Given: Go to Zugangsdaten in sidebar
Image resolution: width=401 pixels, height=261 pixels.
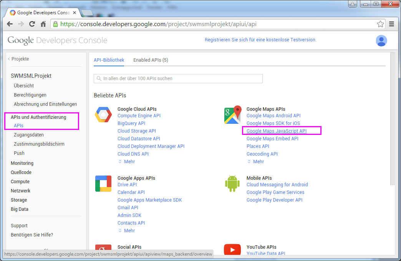Looking at the screenshot, I should tap(28, 135).
